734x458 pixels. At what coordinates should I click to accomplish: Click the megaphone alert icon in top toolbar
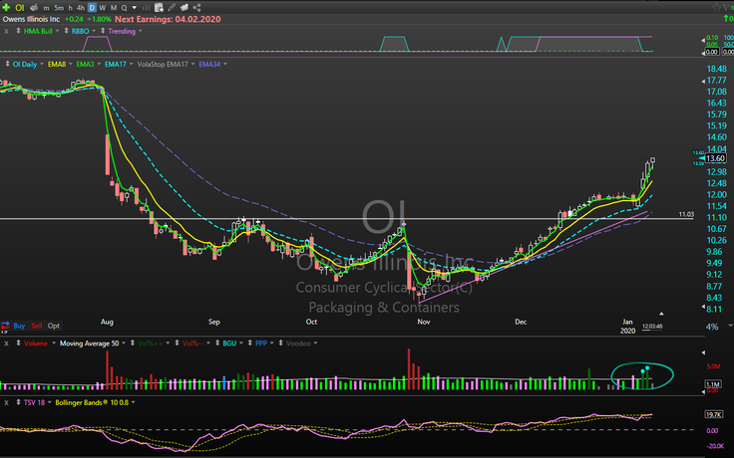(x=34, y=8)
